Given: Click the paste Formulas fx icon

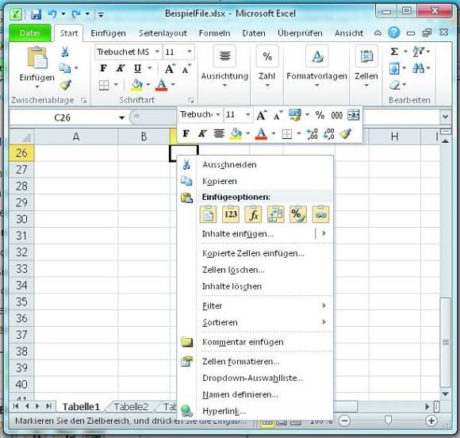Looking at the screenshot, I should pos(253,214).
